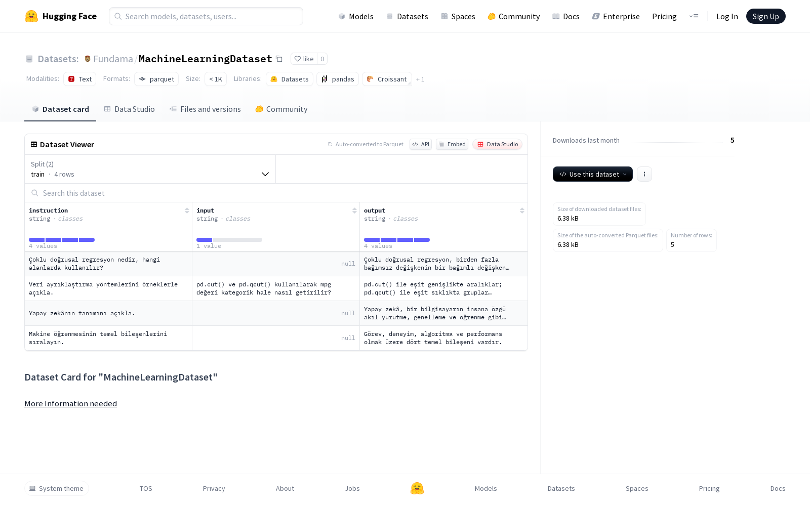Click the Sign Up button
The image size is (810, 506).
coord(765,16)
